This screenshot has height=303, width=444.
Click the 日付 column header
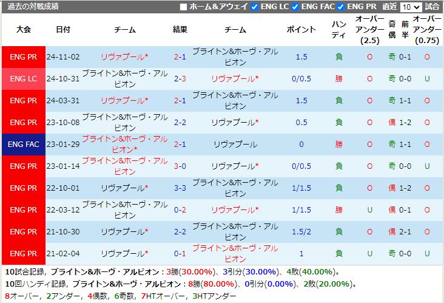coord(63,30)
